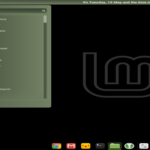Launch Google Chrome from the dock
This screenshot has width=150, height=150.
[57, 146]
